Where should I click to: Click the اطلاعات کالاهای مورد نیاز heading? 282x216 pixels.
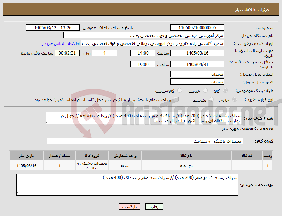pyautogui.click(x=247, y=129)
